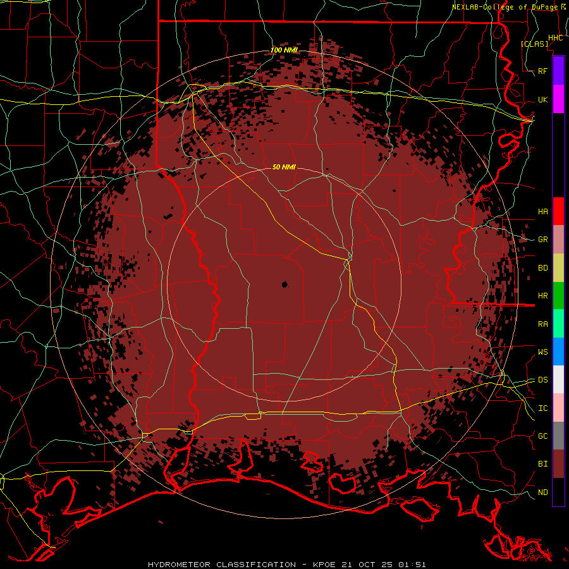
Task: Click the BD legend label
Action: [542, 268]
